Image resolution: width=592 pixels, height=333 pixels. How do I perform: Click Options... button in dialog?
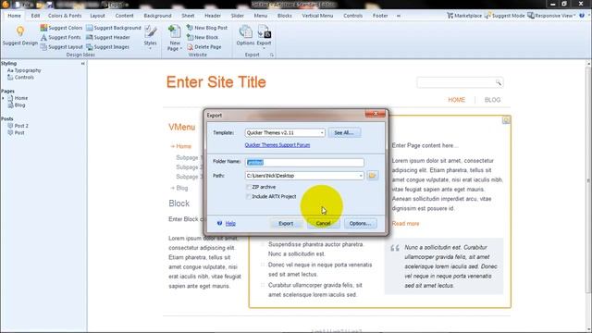click(x=360, y=224)
